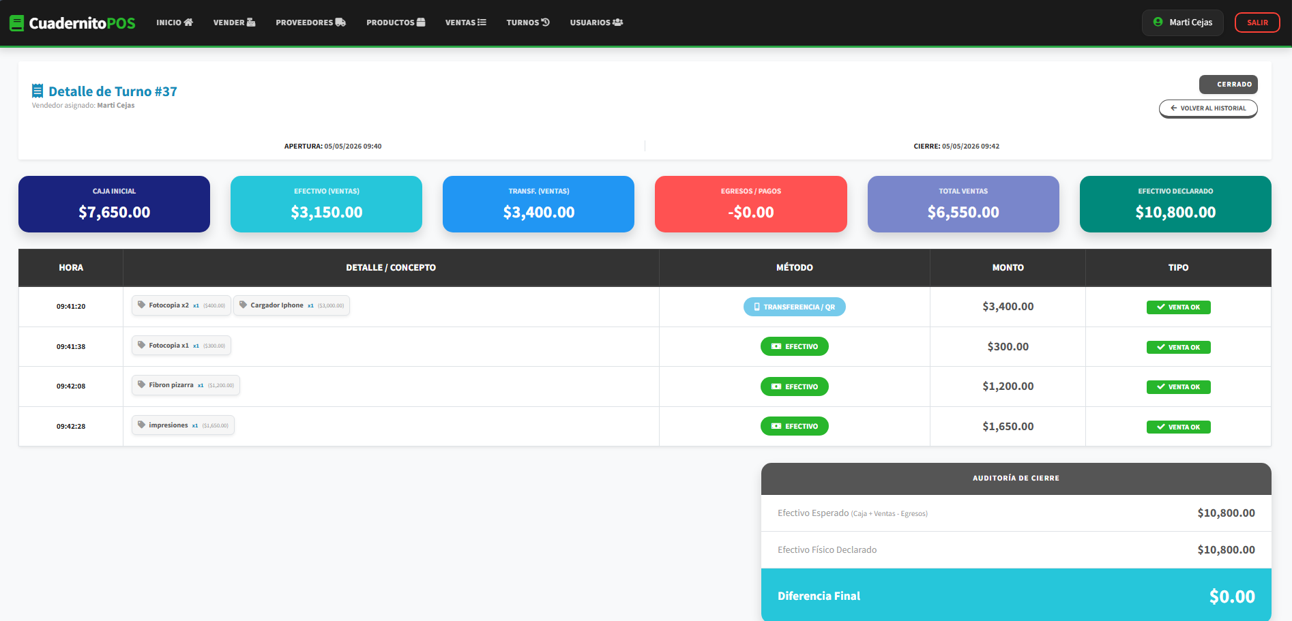
Task: Click the cash register icon by VENDER
Action: 251,22
